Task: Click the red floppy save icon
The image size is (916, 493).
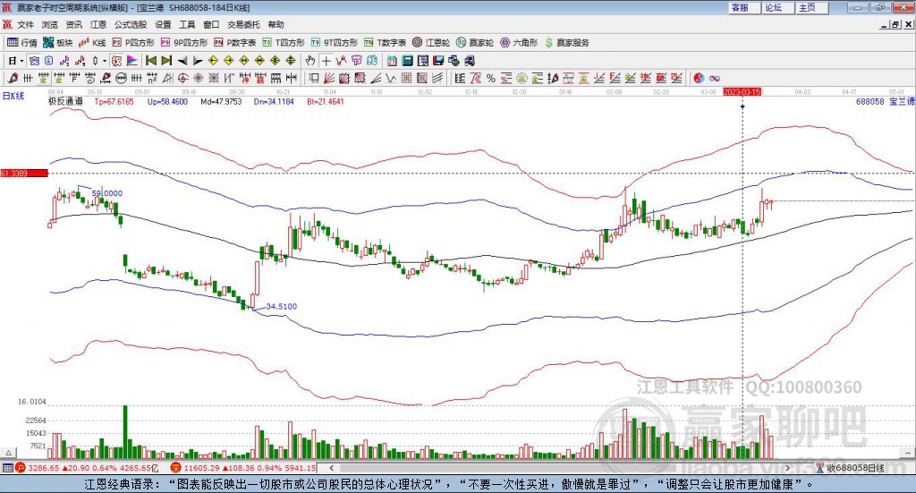Action: pyautogui.click(x=438, y=61)
